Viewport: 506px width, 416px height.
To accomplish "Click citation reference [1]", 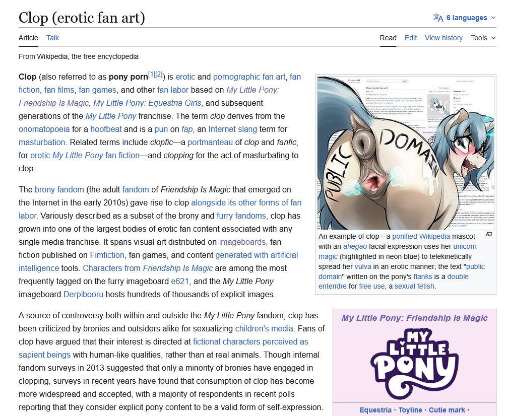I will [152, 75].
